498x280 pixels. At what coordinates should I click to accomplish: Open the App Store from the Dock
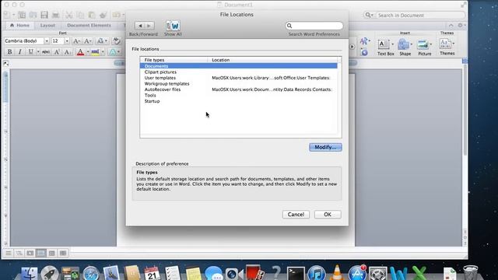[x=357, y=273]
